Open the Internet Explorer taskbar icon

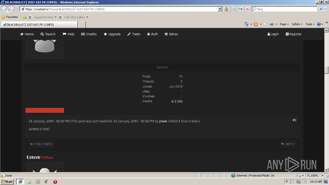[x=21, y=182]
